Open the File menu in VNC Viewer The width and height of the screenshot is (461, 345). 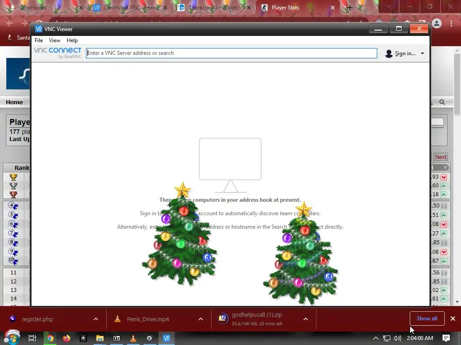(x=39, y=40)
